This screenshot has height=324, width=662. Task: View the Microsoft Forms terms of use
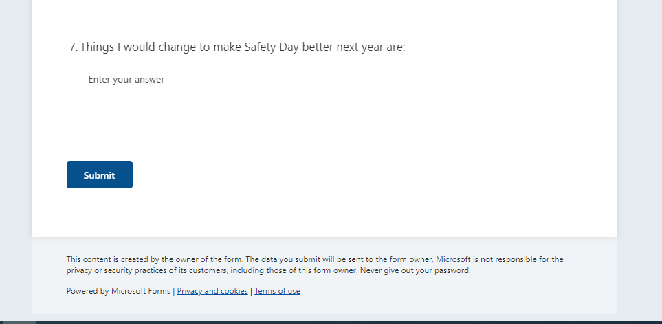pos(277,291)
